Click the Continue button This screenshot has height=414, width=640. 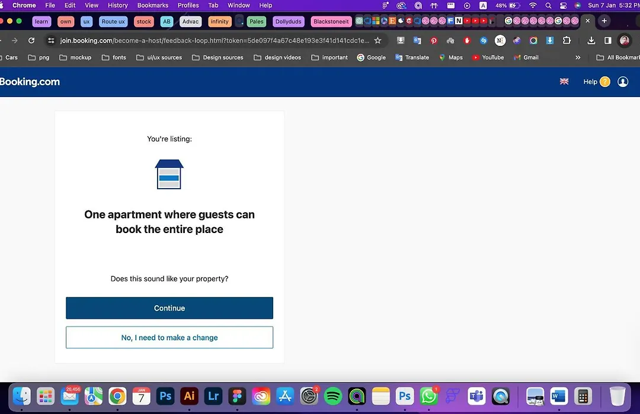(169, 308)
